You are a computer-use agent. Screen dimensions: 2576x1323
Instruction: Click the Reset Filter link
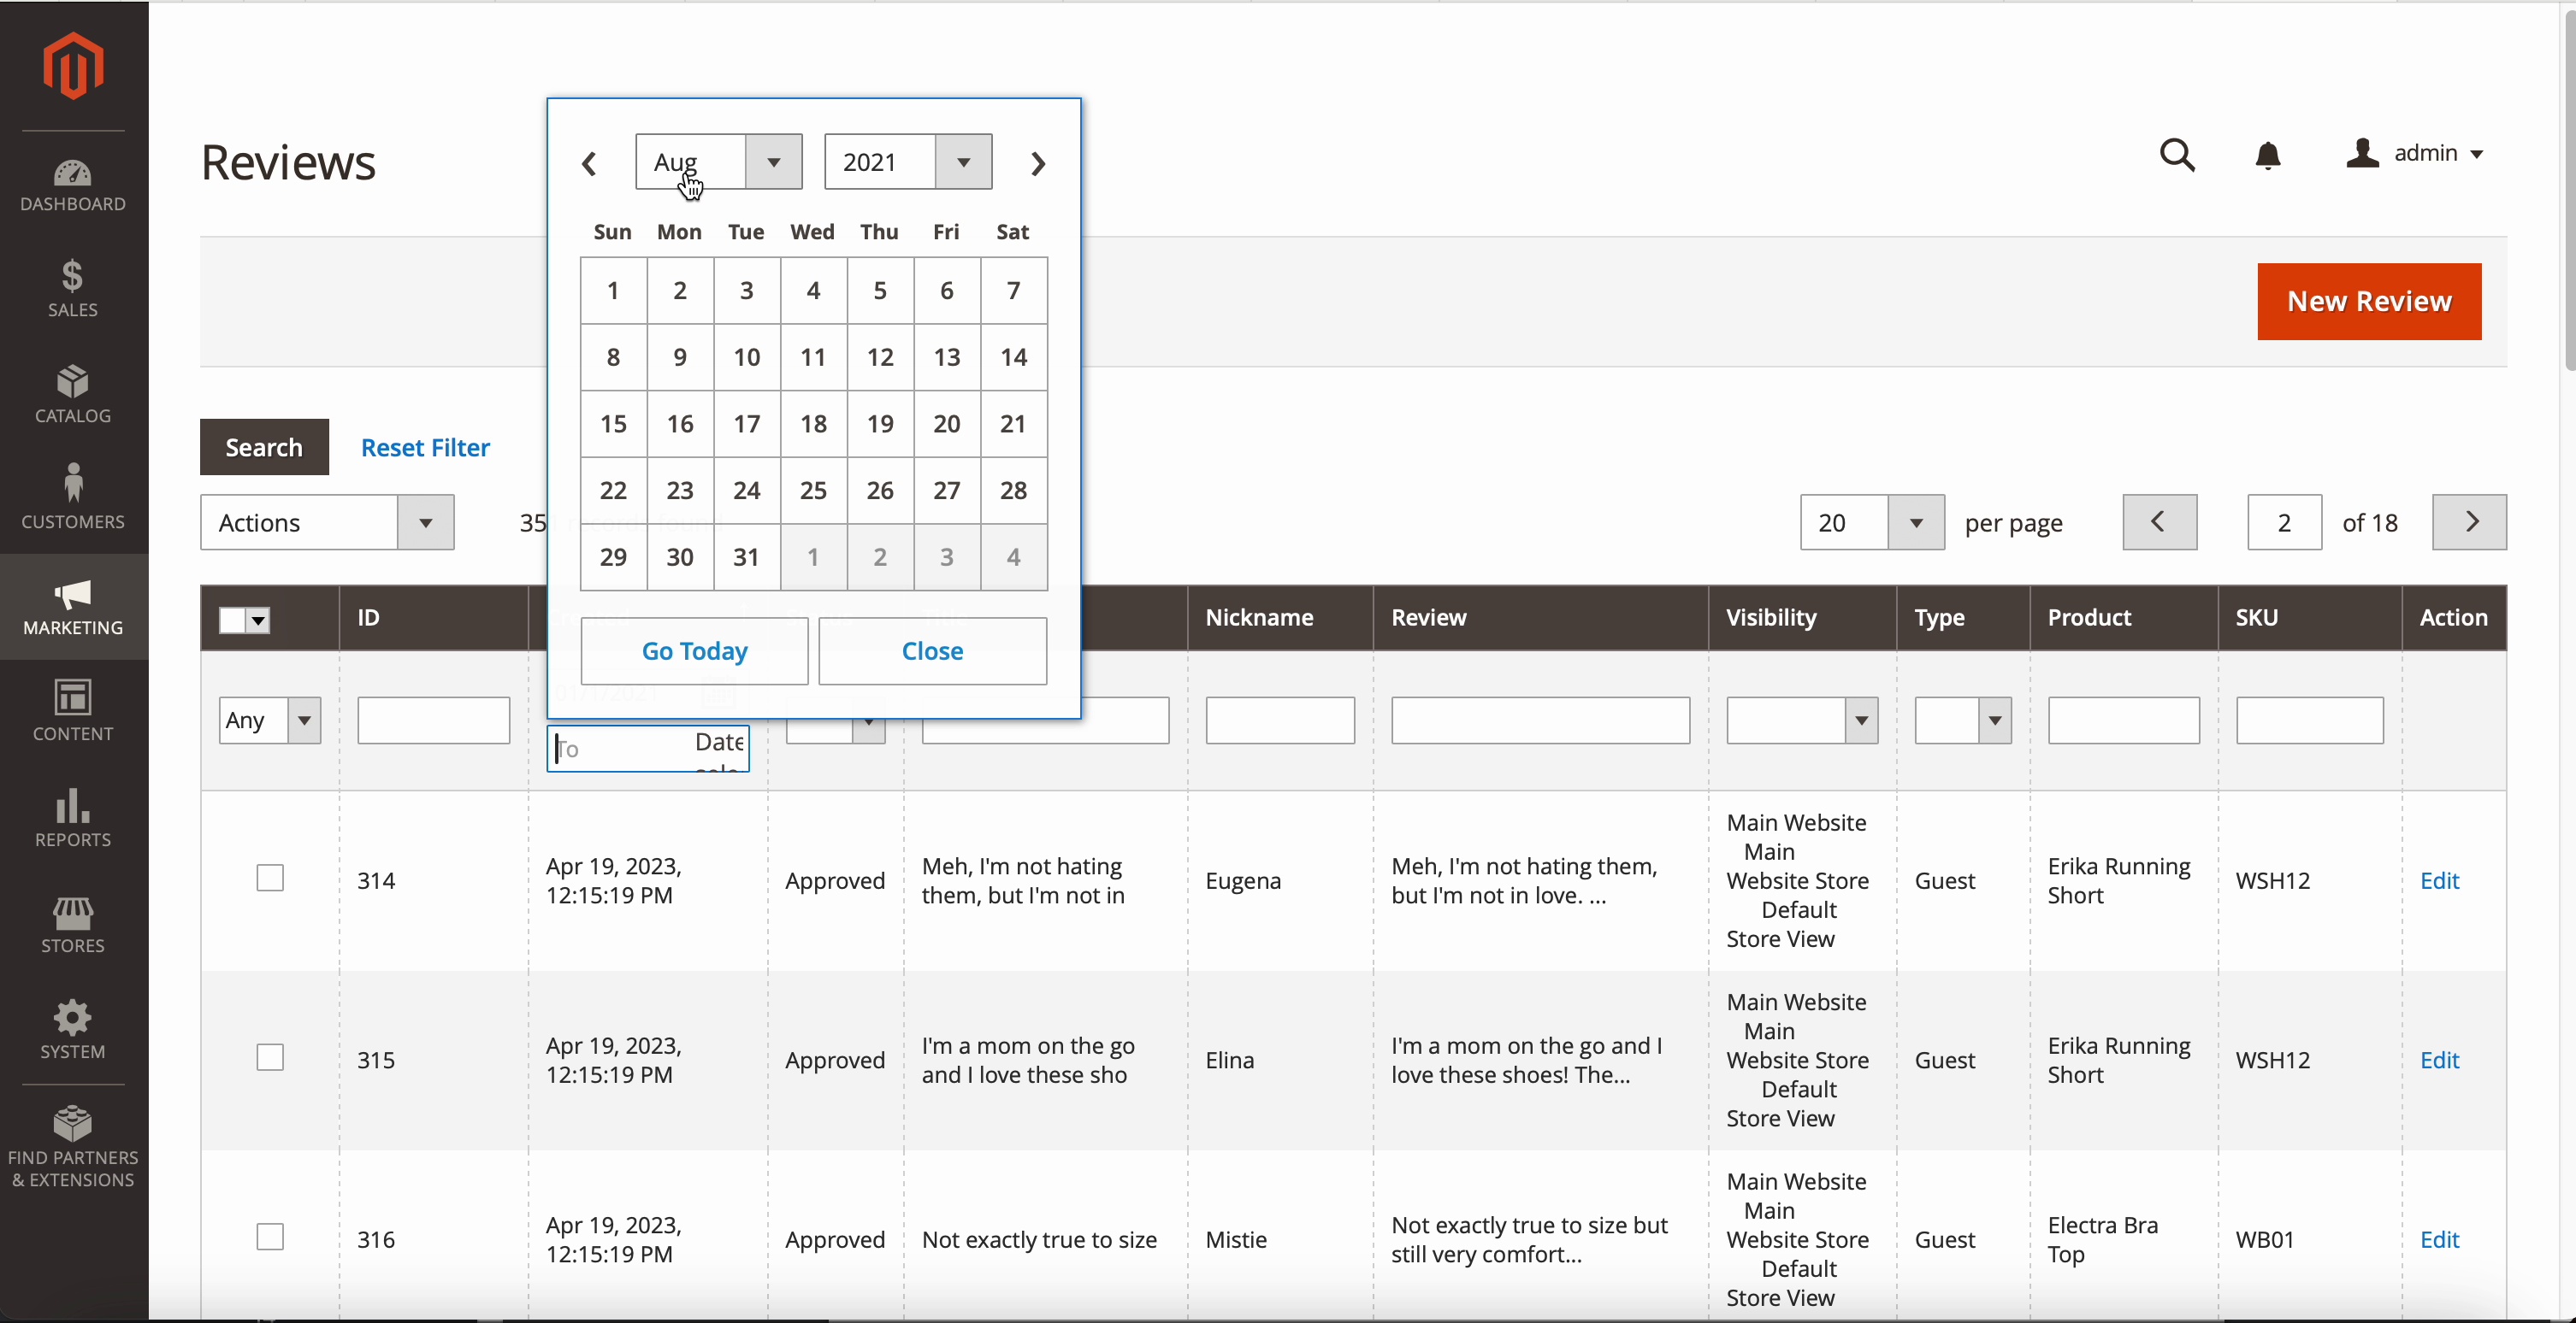pyautogui.click(x=425, y=448)
